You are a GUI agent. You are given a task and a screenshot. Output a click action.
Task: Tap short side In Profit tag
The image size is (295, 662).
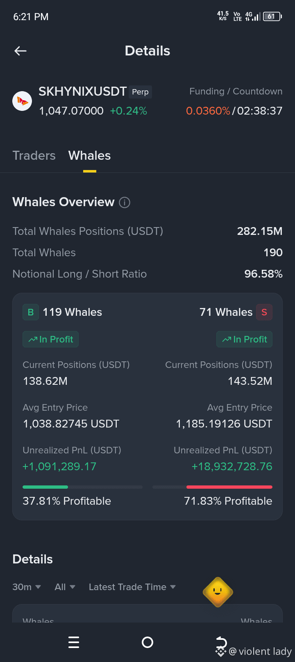coord(244,339)
